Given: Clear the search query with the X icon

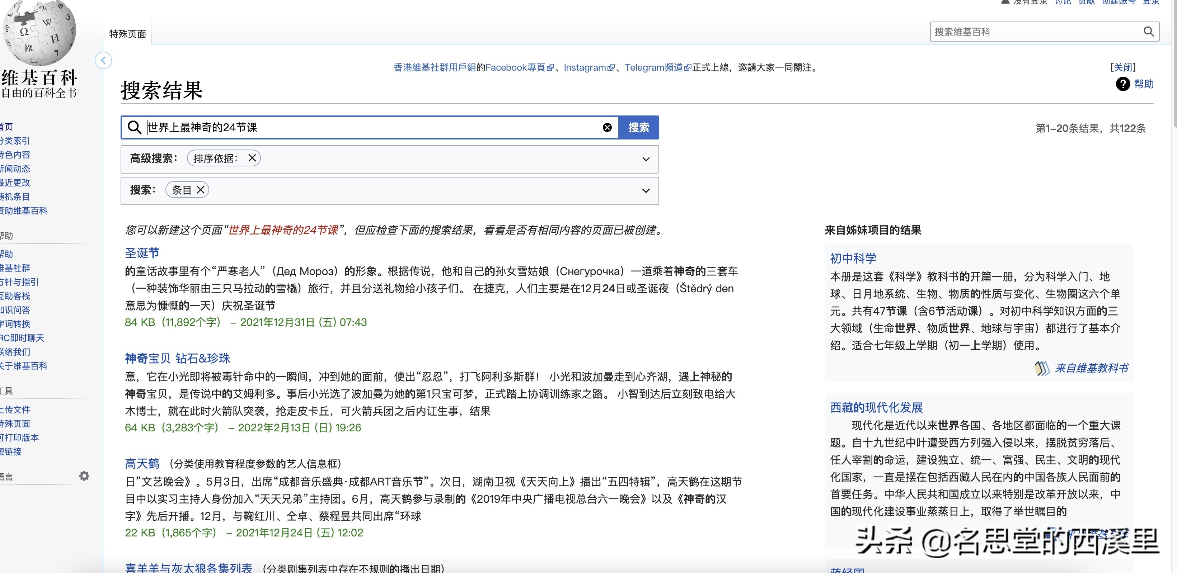Looking at the screenshot, I should pos(607,127).
